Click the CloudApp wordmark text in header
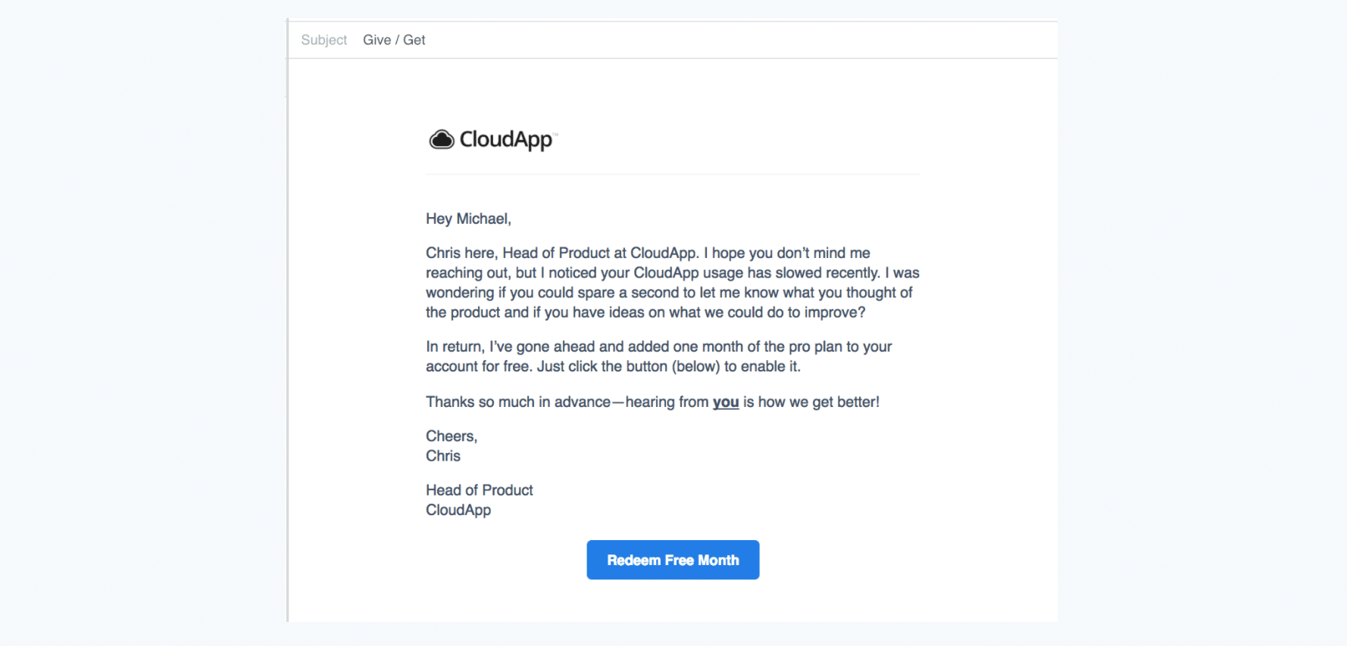1347x646 pixels. [x=506, y=140]
